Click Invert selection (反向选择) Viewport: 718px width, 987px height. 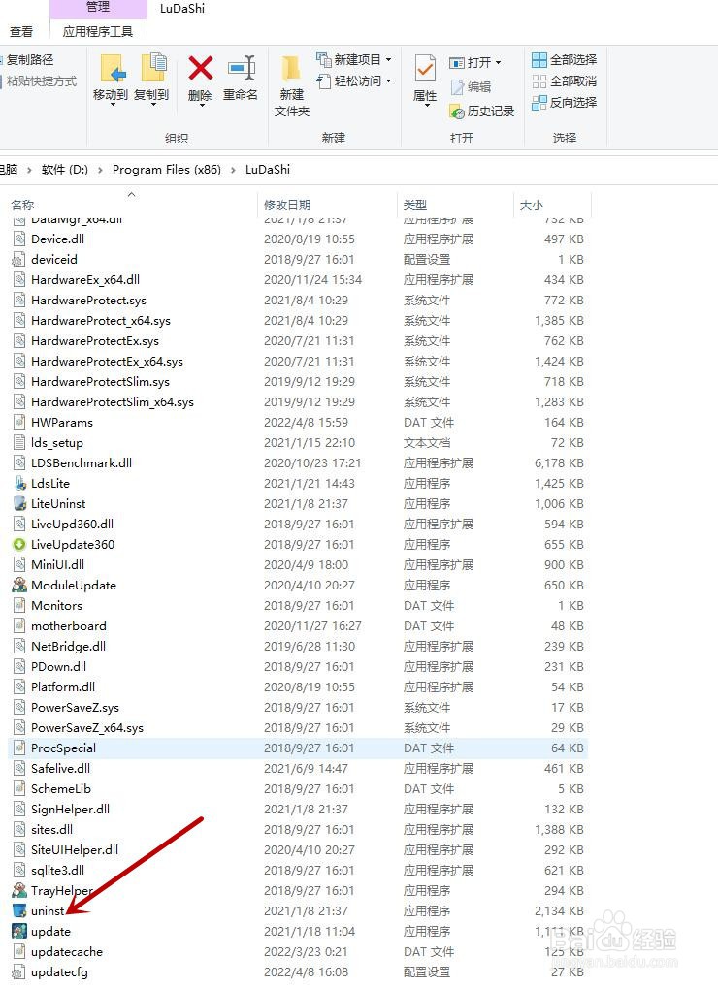pos(565,102)
